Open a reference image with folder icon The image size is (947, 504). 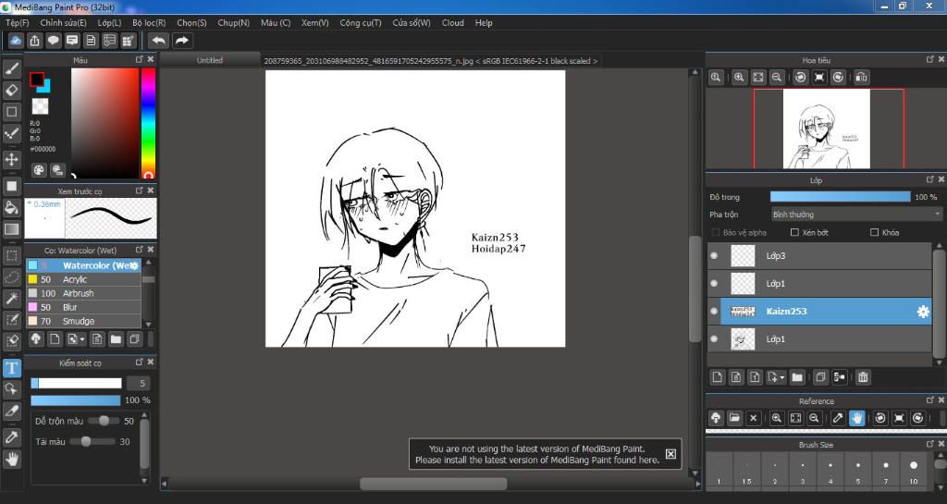tap(734, 418)
